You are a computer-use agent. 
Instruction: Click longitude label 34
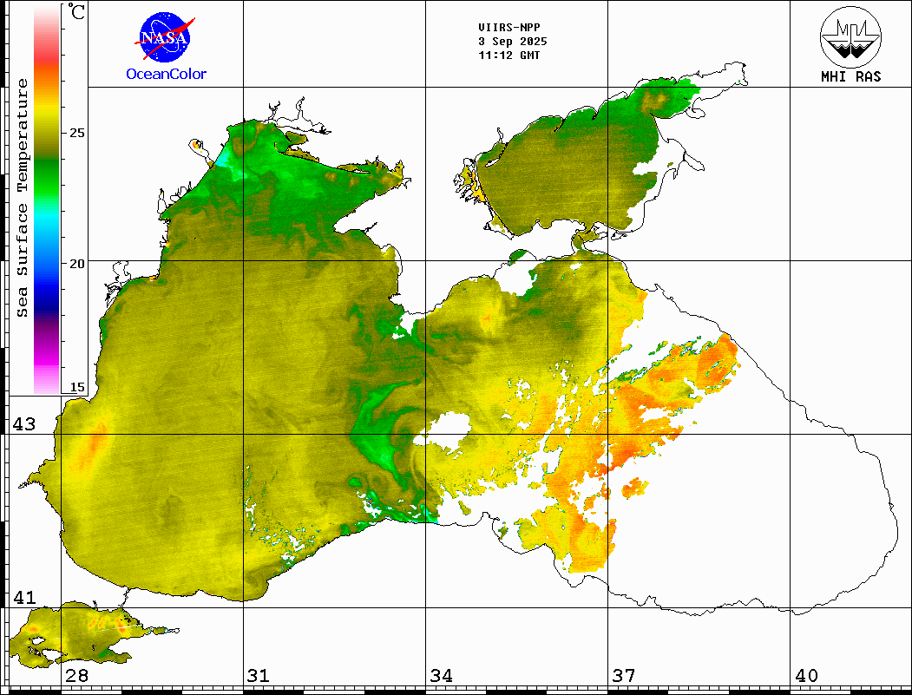point(441,676)
